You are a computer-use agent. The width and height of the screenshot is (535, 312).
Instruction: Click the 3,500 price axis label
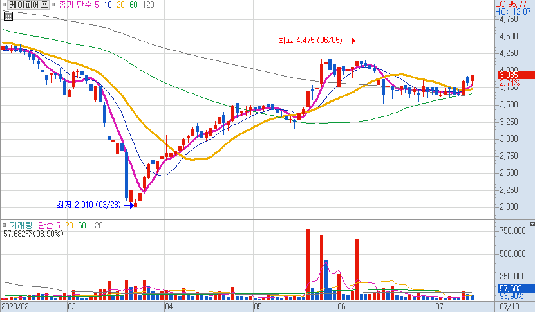pos(509,104)
